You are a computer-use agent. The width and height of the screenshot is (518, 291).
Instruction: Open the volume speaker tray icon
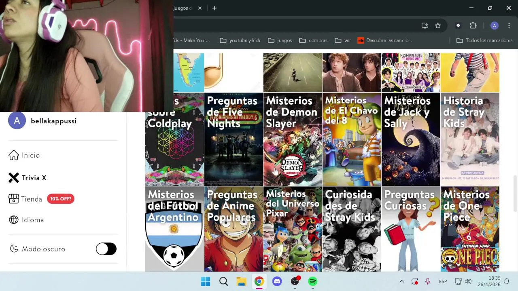coord(468,281)
